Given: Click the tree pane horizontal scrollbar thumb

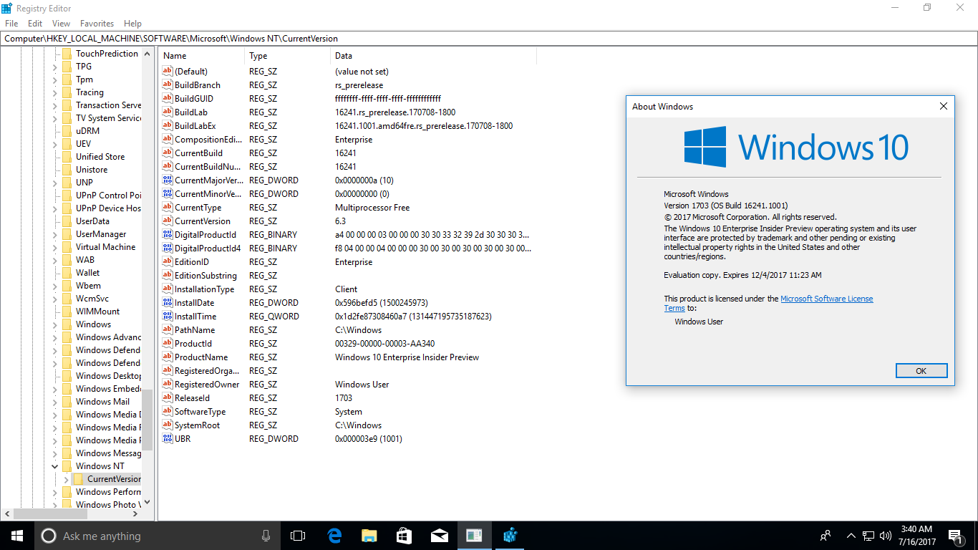Looking at the screenshot, I should (49, 513).
